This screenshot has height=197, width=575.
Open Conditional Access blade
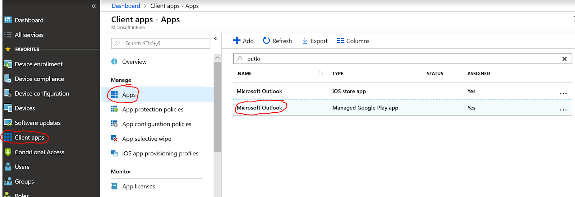coord(40,152)
